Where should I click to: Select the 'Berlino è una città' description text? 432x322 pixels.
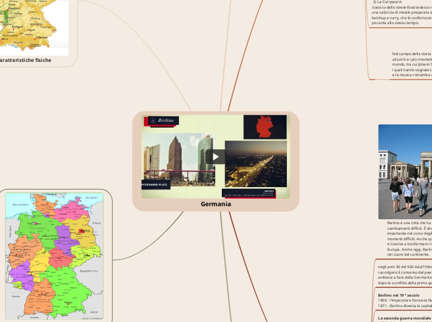pos(410,238)
